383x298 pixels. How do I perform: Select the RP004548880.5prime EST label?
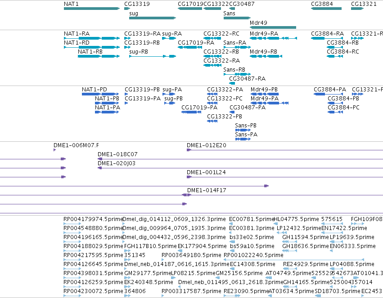coord(93,228)
